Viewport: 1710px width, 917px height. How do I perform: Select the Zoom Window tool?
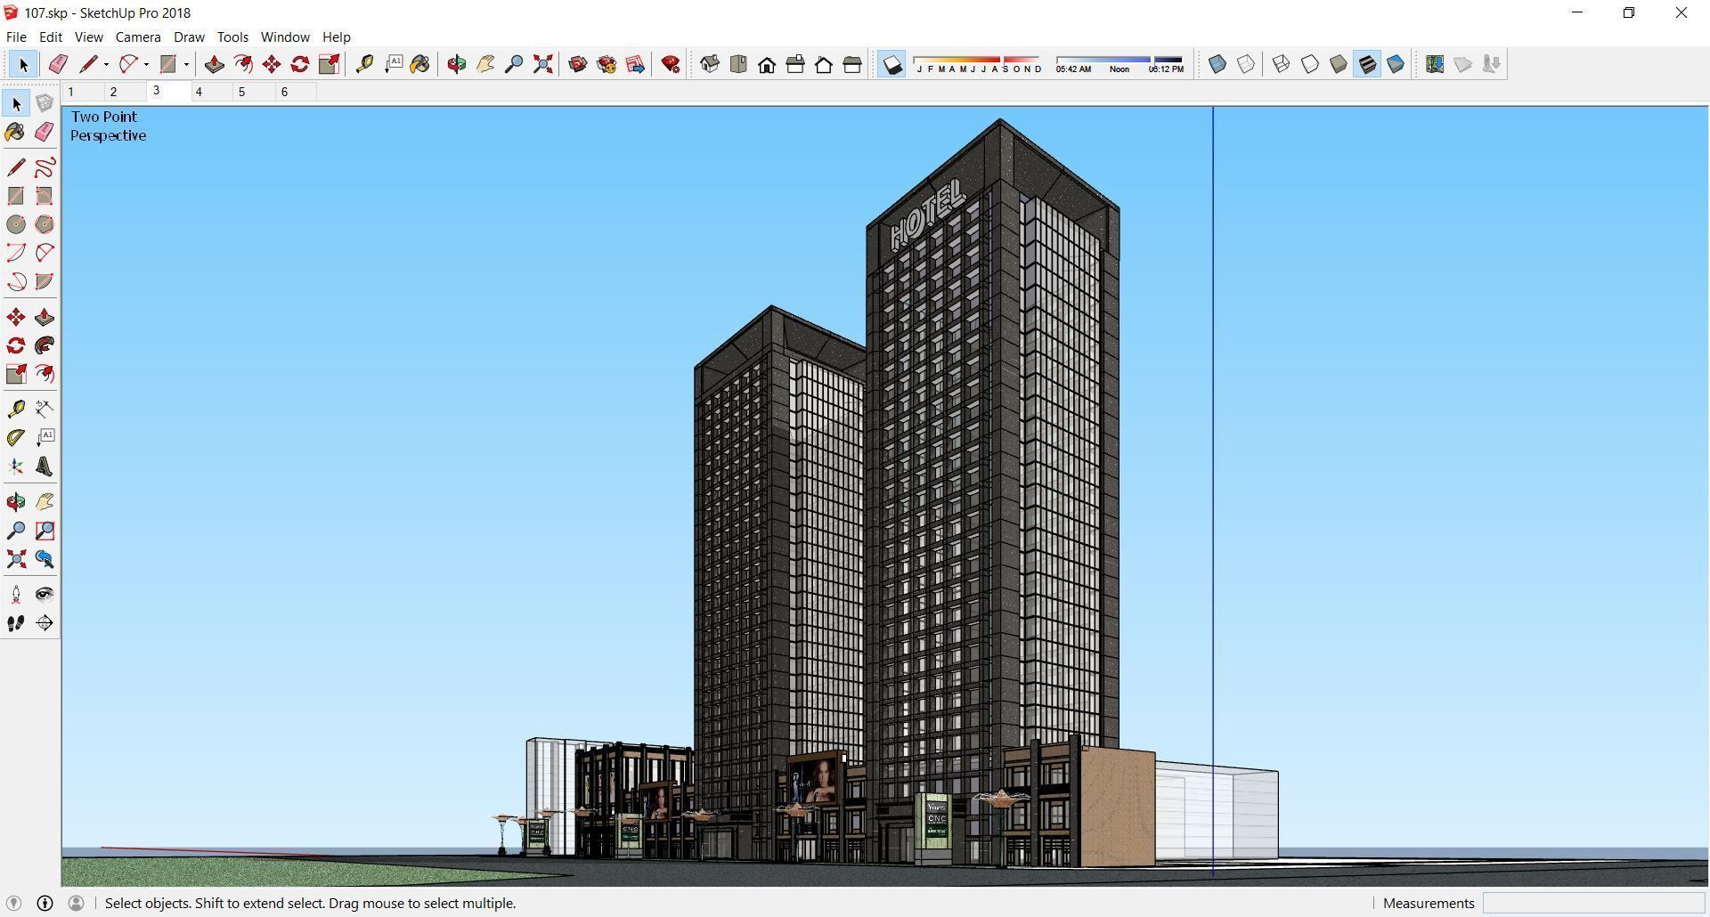(45, 531)
